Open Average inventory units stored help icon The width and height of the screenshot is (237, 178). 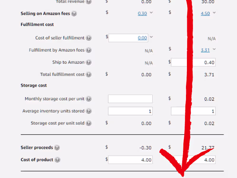tap(89, 111)
